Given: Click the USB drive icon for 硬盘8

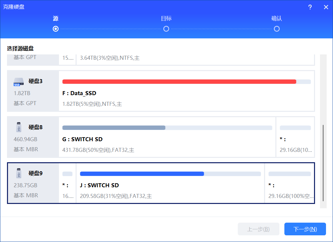Looking at the screenshot, I should click(x=19, y=127).
